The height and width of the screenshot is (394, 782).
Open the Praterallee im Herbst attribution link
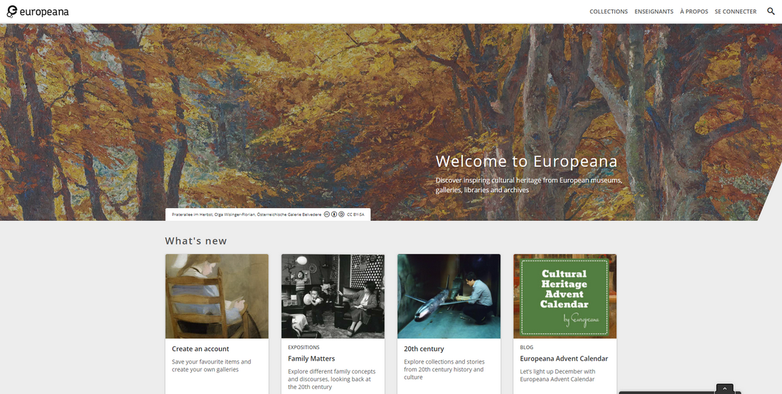247,214
